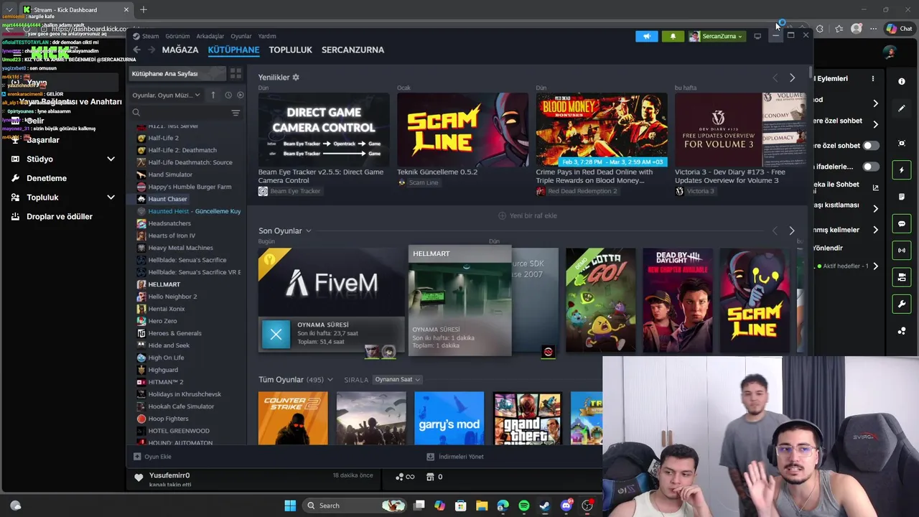919x517 pixels.
Task: Next page arrow in Son Oyunlar shelf
Action: (x=792, y=230)
